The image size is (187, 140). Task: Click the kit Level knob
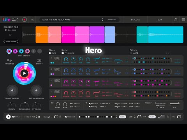58,104
